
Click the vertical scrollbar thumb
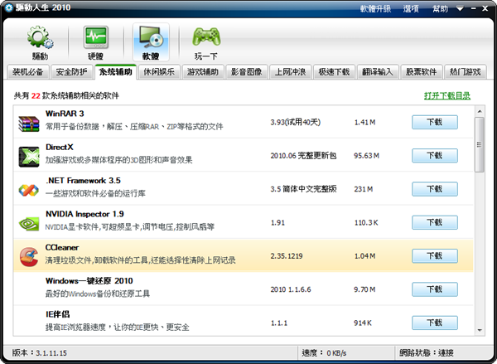click(480, 144)
